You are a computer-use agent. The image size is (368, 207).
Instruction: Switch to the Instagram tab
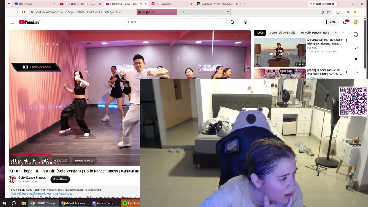[x=172, y=4]
